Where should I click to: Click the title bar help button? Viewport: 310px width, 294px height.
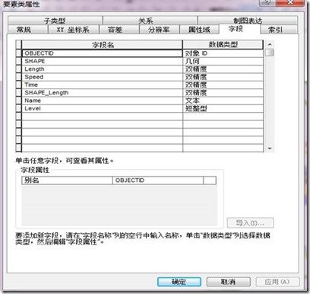coord(267,2)
